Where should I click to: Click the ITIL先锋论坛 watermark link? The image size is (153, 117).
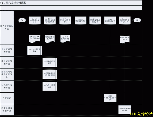pos(141,114)
